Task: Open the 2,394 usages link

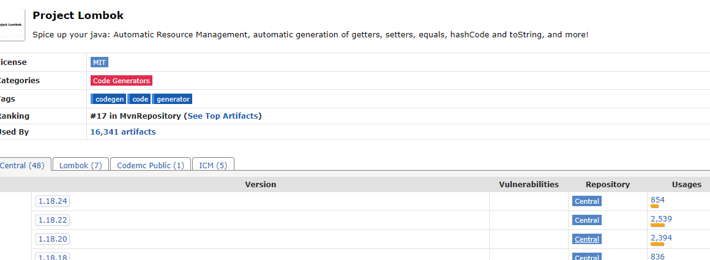Action: coord(661,238)
